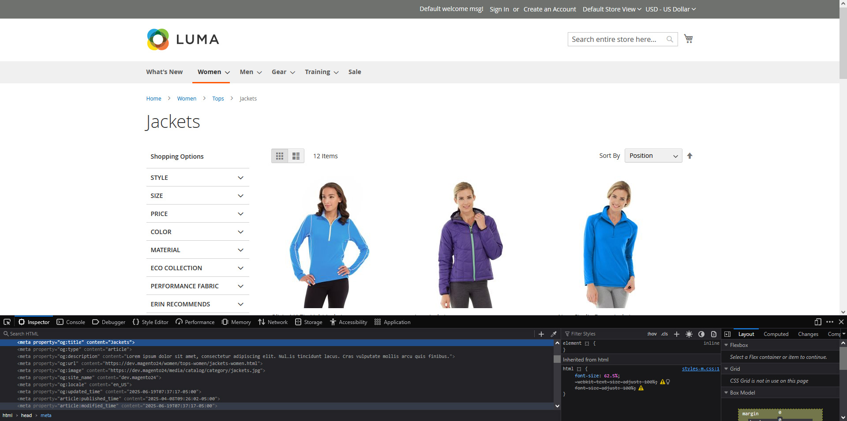Toggle dark color scheme simulation

701,334
